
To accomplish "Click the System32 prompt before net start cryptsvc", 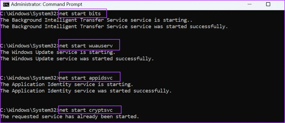I will click(x=29, y=109).
